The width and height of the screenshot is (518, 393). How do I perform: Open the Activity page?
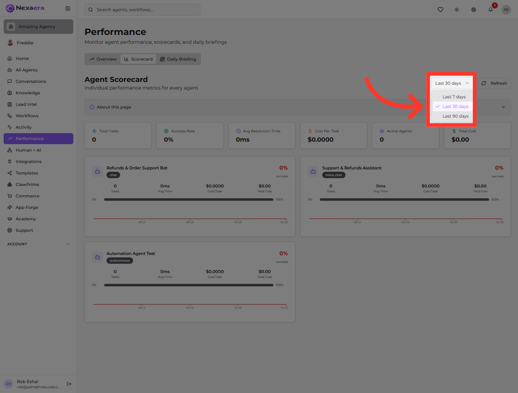pos(38,127)
